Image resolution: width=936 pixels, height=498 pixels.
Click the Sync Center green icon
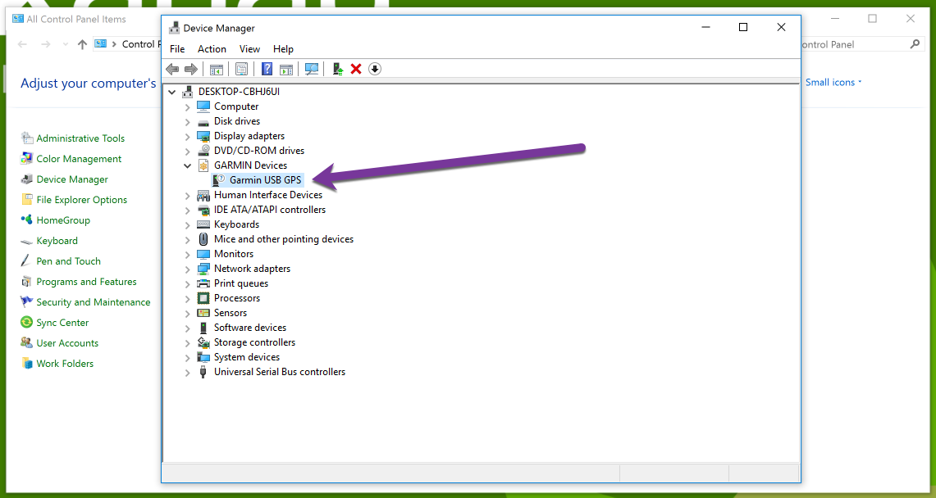(27, 322)
